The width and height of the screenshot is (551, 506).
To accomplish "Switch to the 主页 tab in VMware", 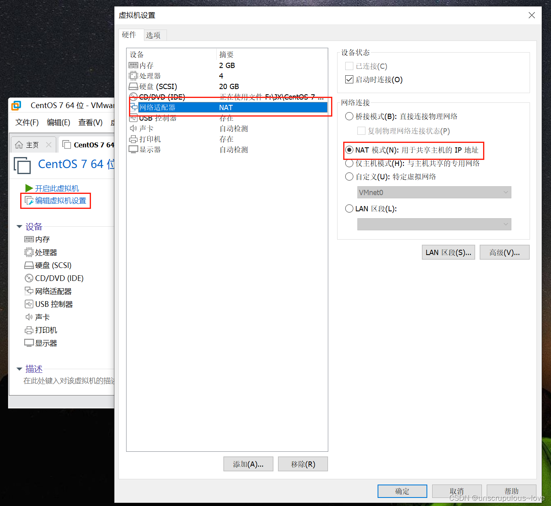I will point(33,145).
